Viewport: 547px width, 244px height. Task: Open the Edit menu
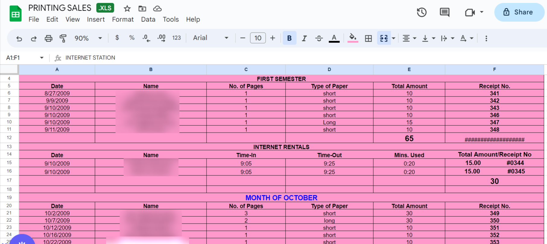pos(52,19)
